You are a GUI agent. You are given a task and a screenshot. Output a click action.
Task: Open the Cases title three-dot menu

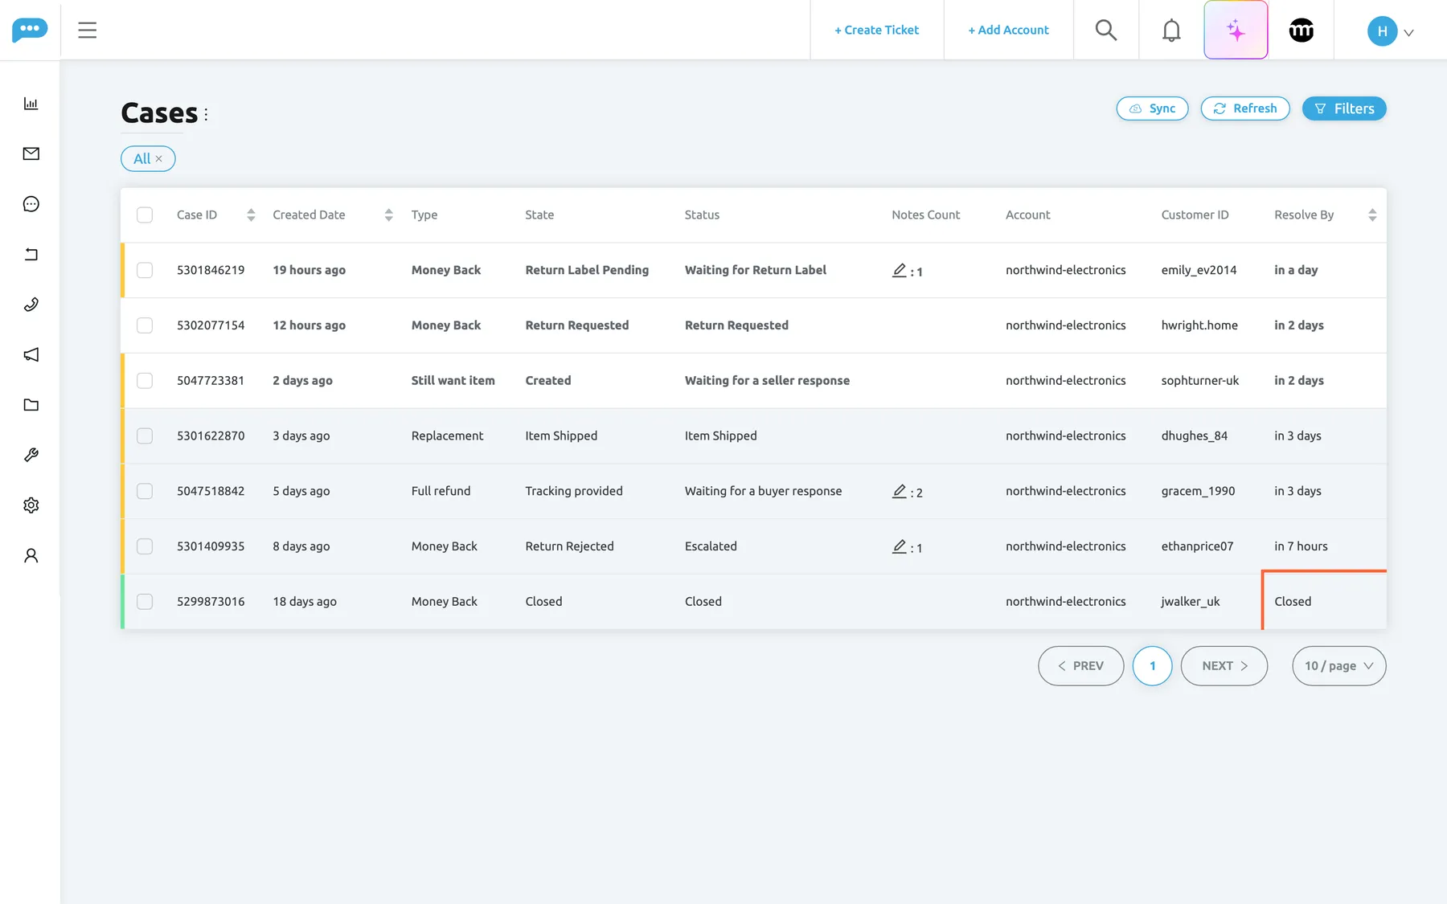[206, 114]
